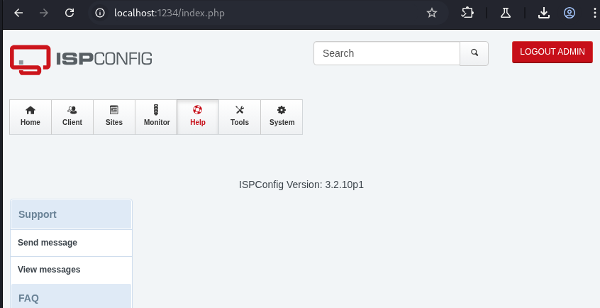
Task: Open the browser three-dot menu
Action: point(592,13)
